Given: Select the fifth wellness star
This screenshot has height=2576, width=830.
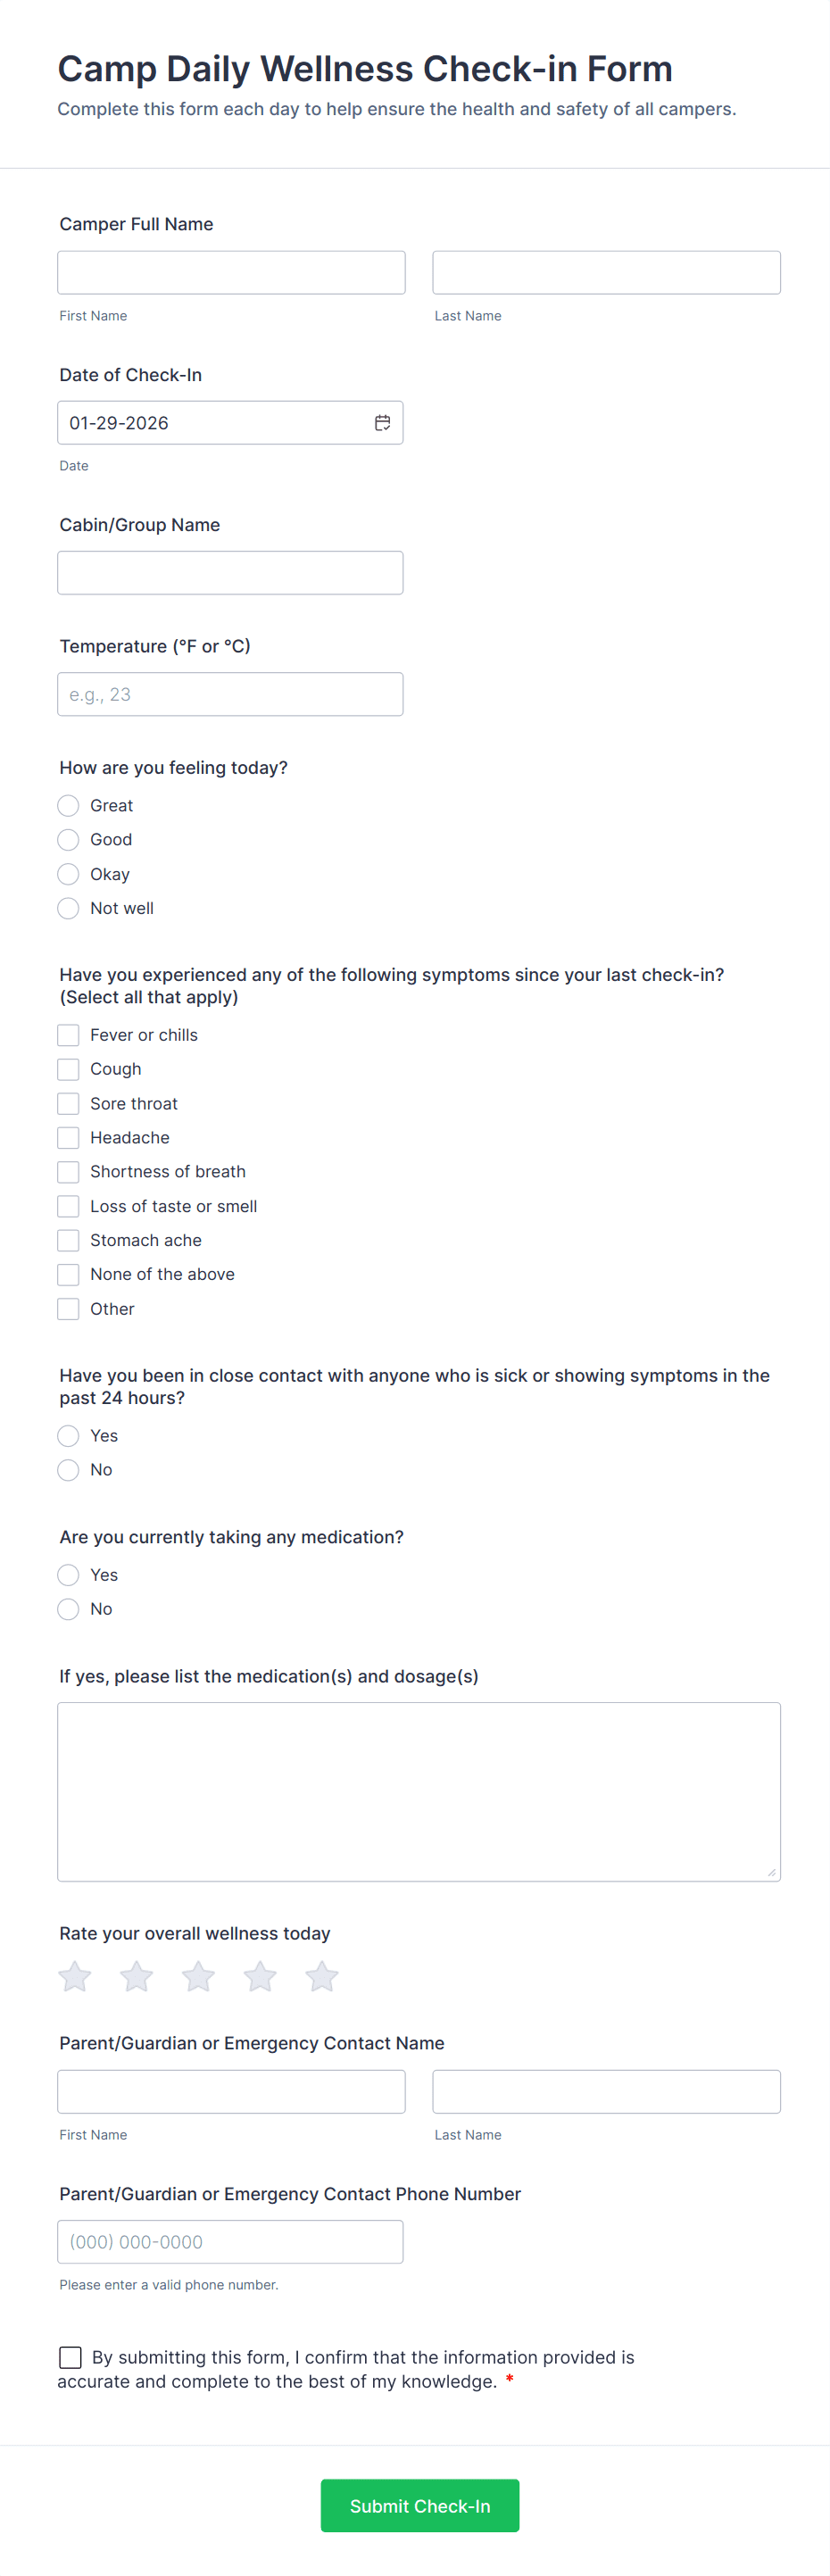Looking at the screenshot, I should 322,1976.
